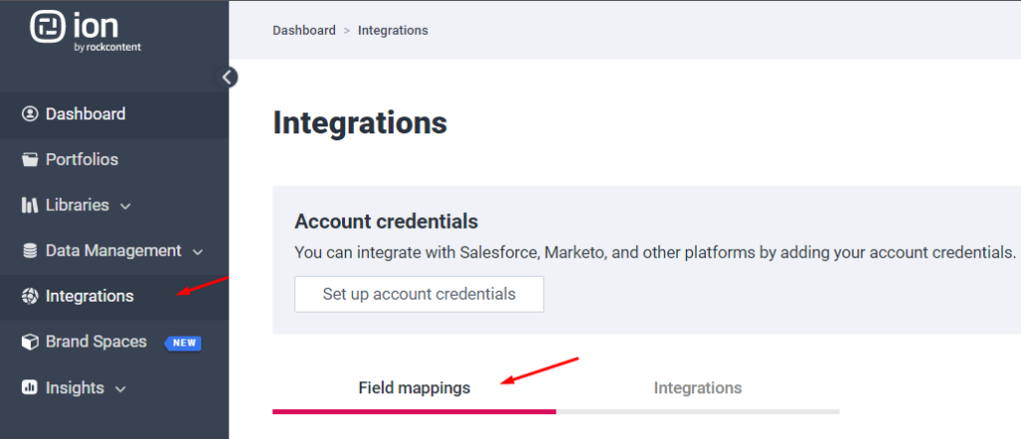Click the Dashboard person icon in sidebar
The width and height of the screenshot is (1021, 439).
coord(30,114)
